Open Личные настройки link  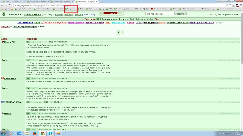(x=54, y=23)
